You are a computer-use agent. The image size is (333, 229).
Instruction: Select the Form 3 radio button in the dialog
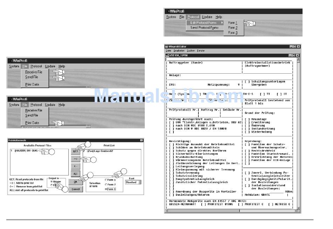[x=106, y=189]
